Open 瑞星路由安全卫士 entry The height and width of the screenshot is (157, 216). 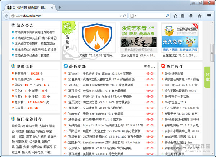point(112,131)
